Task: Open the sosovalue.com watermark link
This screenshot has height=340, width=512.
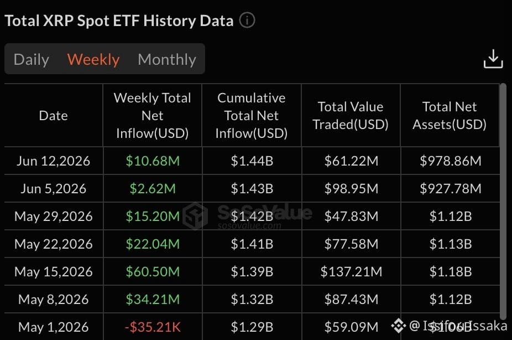Action: pos(249,225)
